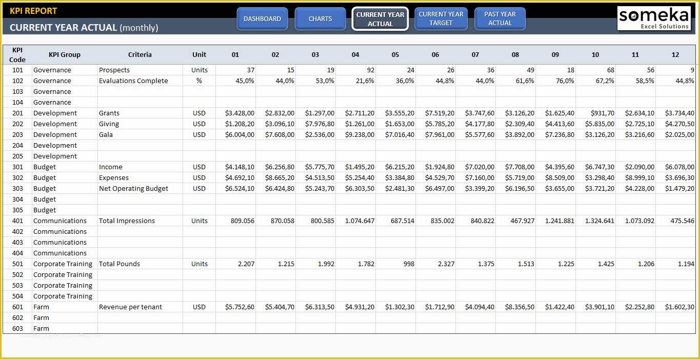The image size is (700, 359).
Task: Click Total Pounds value 2.327
Action: click(435, 264)
